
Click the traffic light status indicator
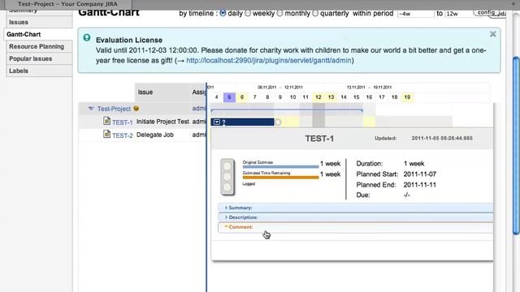(227, 177)
